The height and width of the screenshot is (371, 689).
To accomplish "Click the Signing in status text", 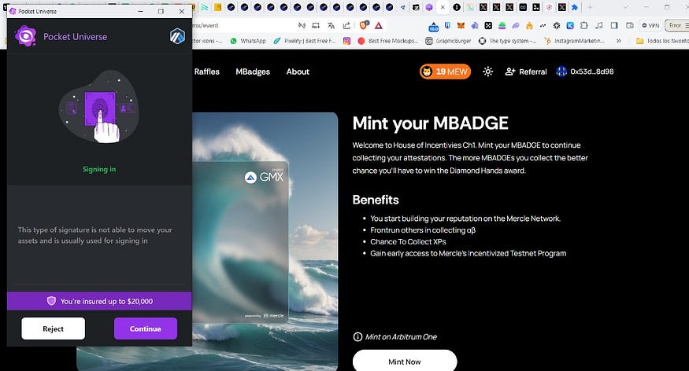I will coord(99,169).
